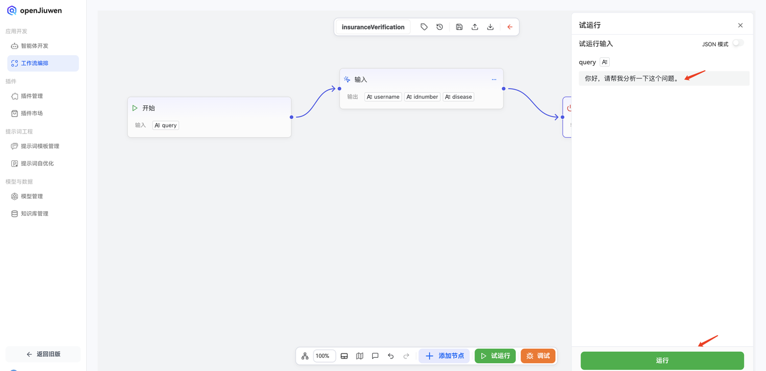This screenshot has width=766, height=371.
Task: Click the orange 调试 button
Action: coord(538,356)
